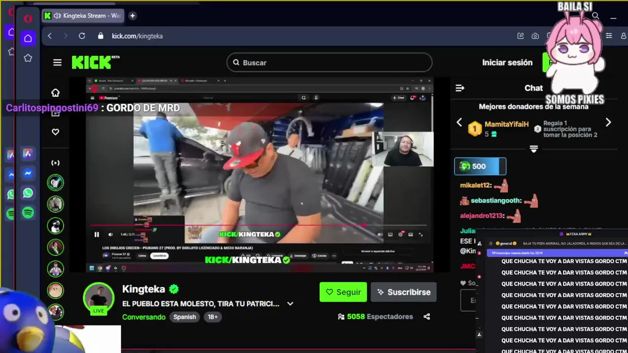Go back to the previous page
The width and height of the screenshot is (628, 353).
[50, 36]
